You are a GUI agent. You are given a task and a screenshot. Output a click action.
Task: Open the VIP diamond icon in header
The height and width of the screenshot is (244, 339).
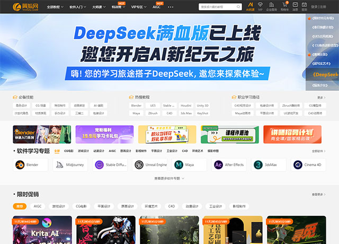(260, 5)
